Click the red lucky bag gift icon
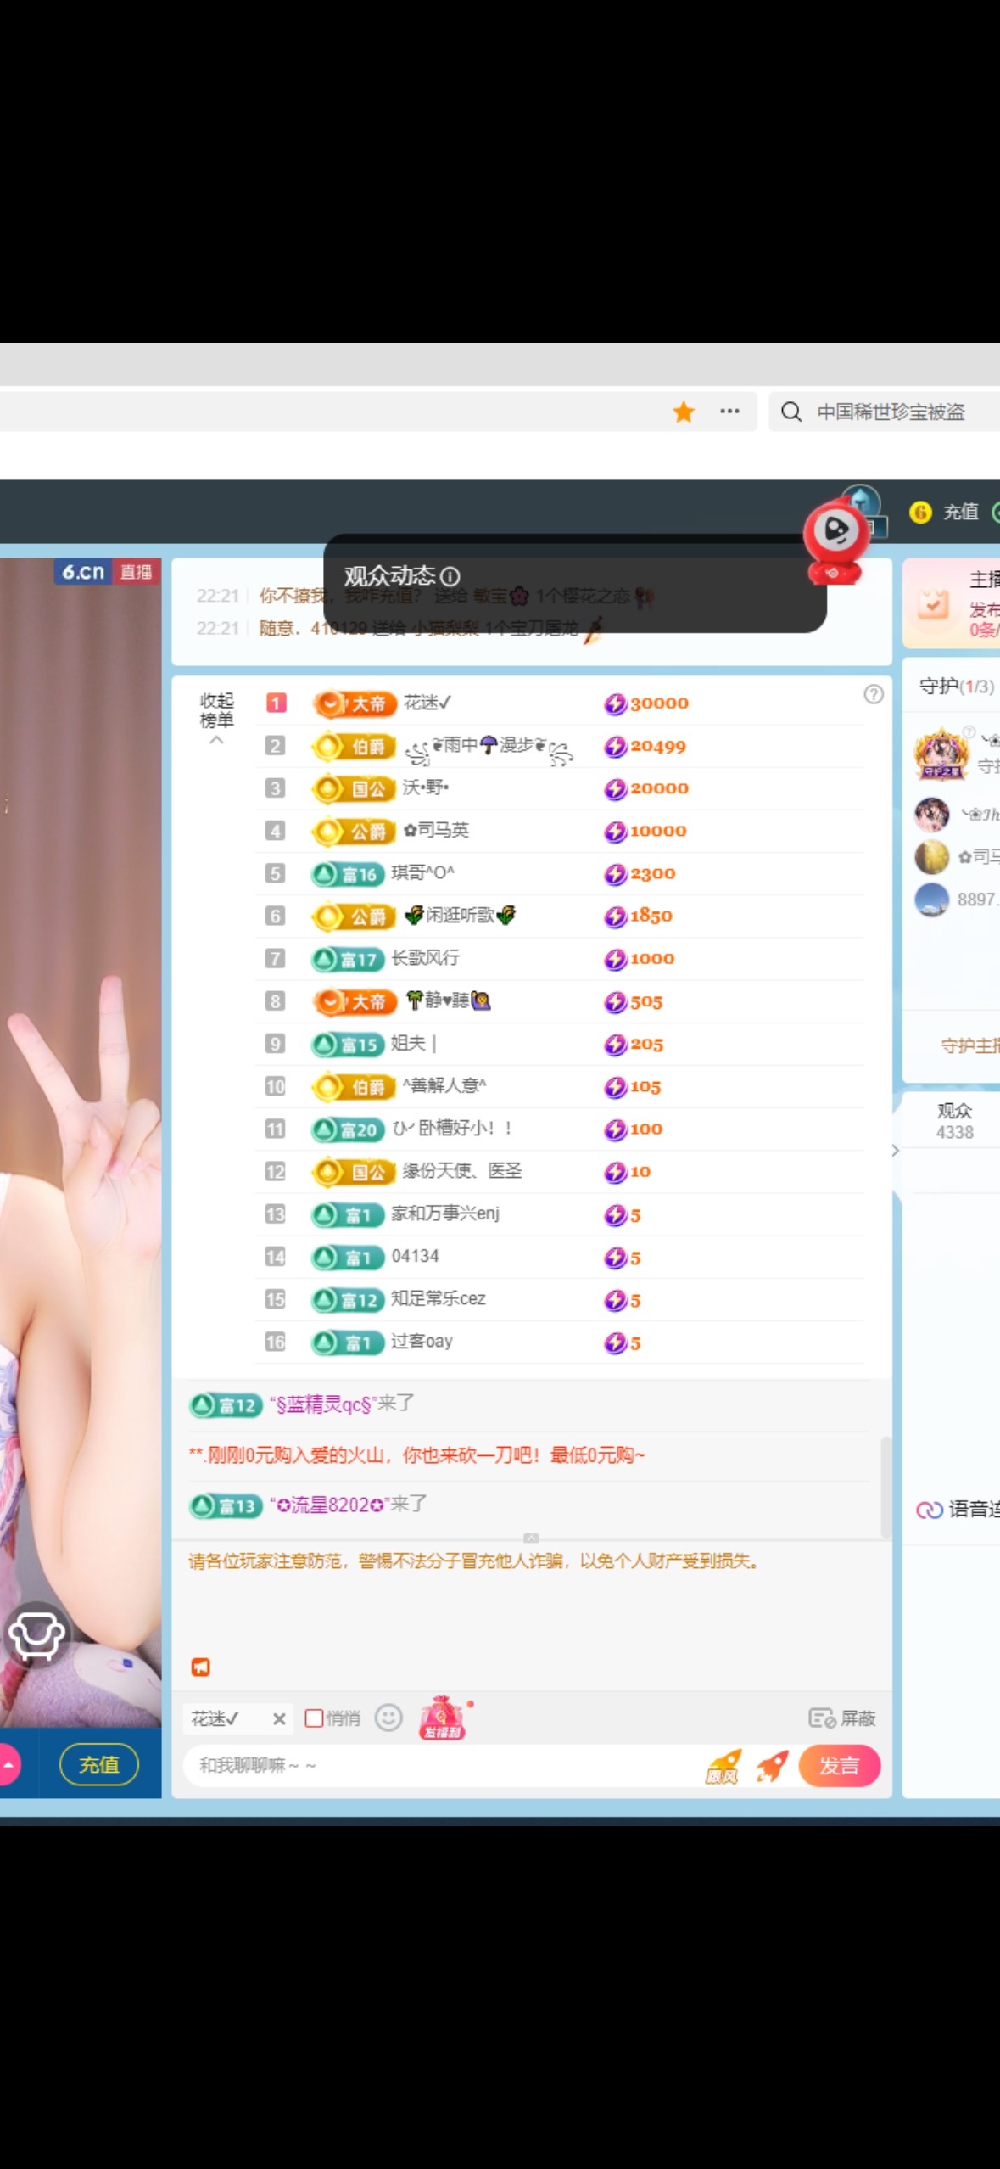This screenshot has width=1000, height=2169. pyautogui.click(x=443, y=1717)
